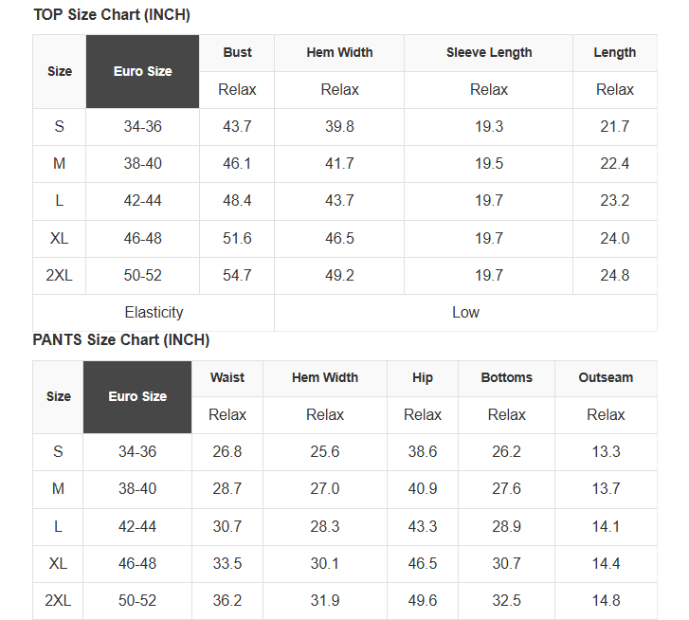Viewport: 689px width, 620px height.
Task: Select the dark Euro Size header in TOP chart
Action: pos(142,71)
